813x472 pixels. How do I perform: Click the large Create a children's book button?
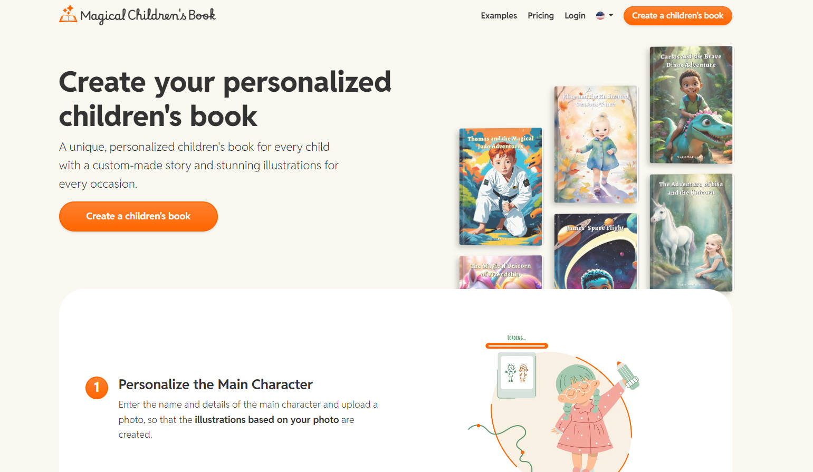(138, 216)
